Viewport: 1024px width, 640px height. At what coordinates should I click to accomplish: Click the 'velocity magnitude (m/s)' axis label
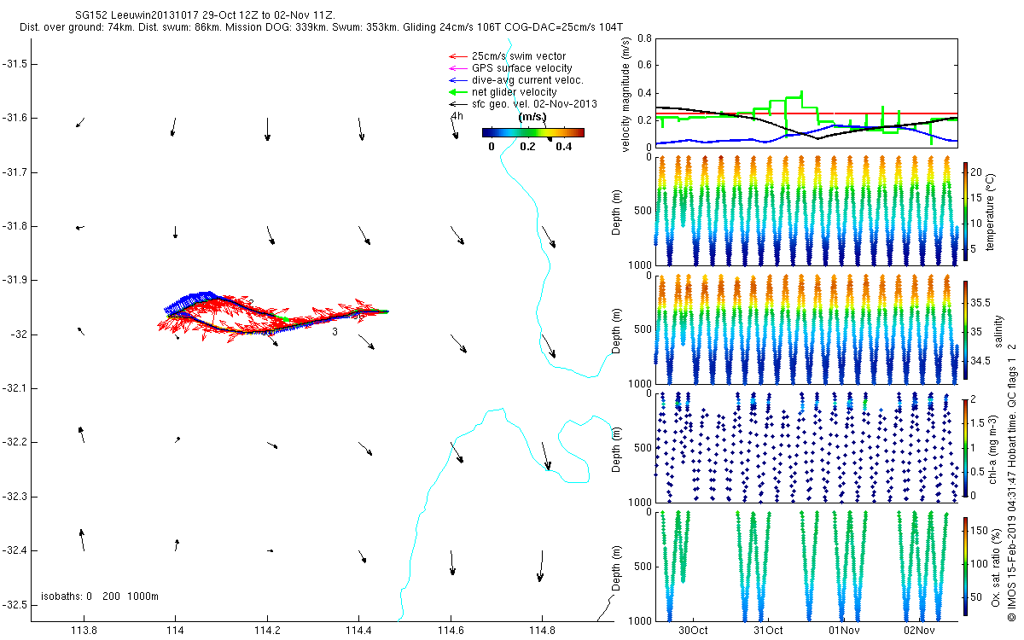point(625,94)
